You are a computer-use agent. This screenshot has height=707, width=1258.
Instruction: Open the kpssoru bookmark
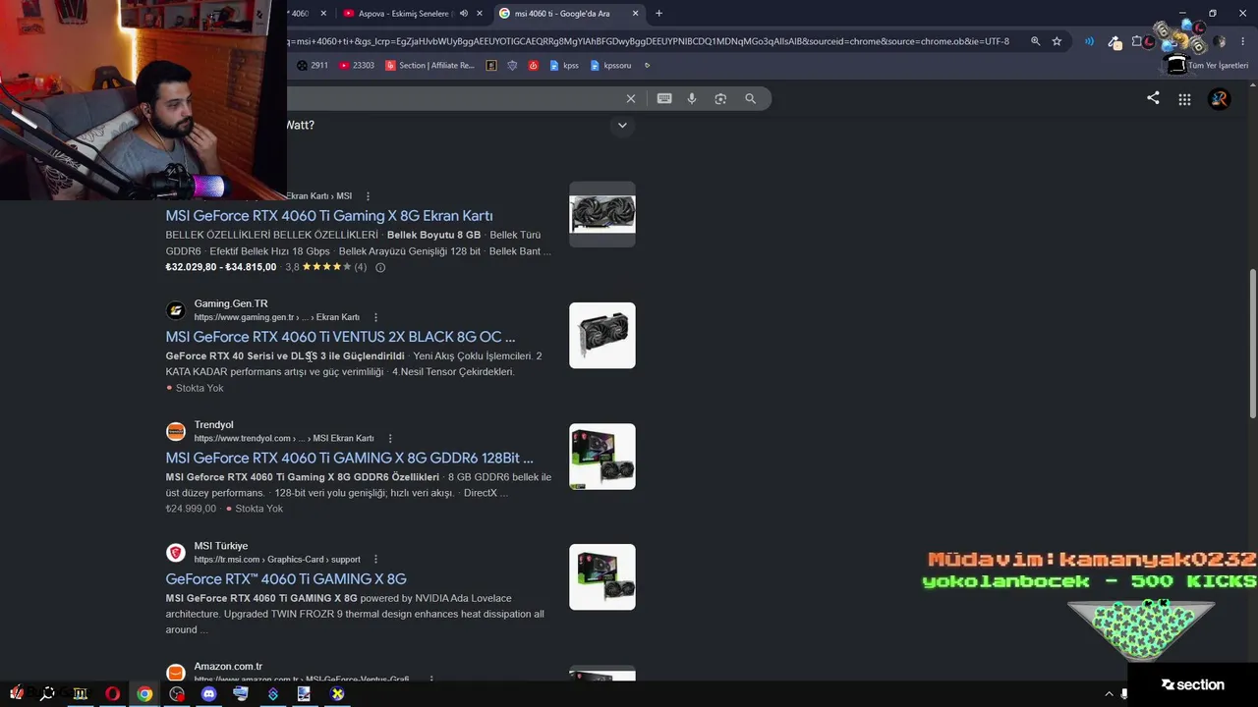610,66
